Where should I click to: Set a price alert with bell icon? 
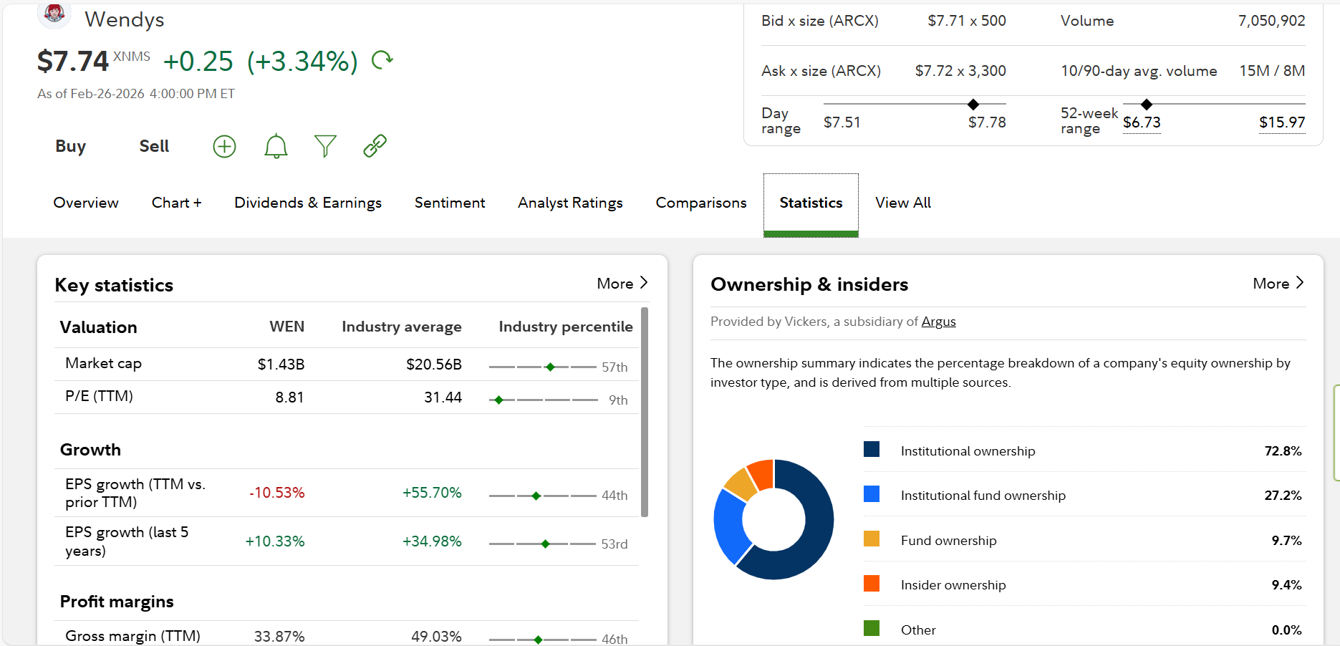point(276,146)
